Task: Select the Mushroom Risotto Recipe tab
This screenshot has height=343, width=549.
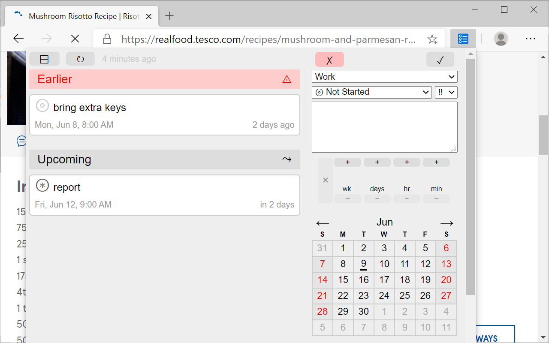Action: (84, 16)
